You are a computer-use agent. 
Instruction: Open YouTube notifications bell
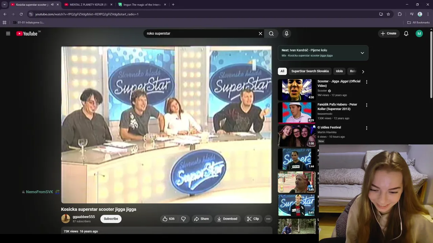tap(406, 33)
